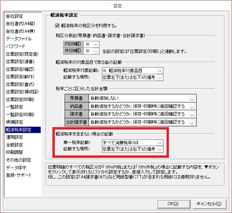Viewport: 232px width, 213px height.
Task: Click the 単一税率記載 text field
Action: click(129, 143)
